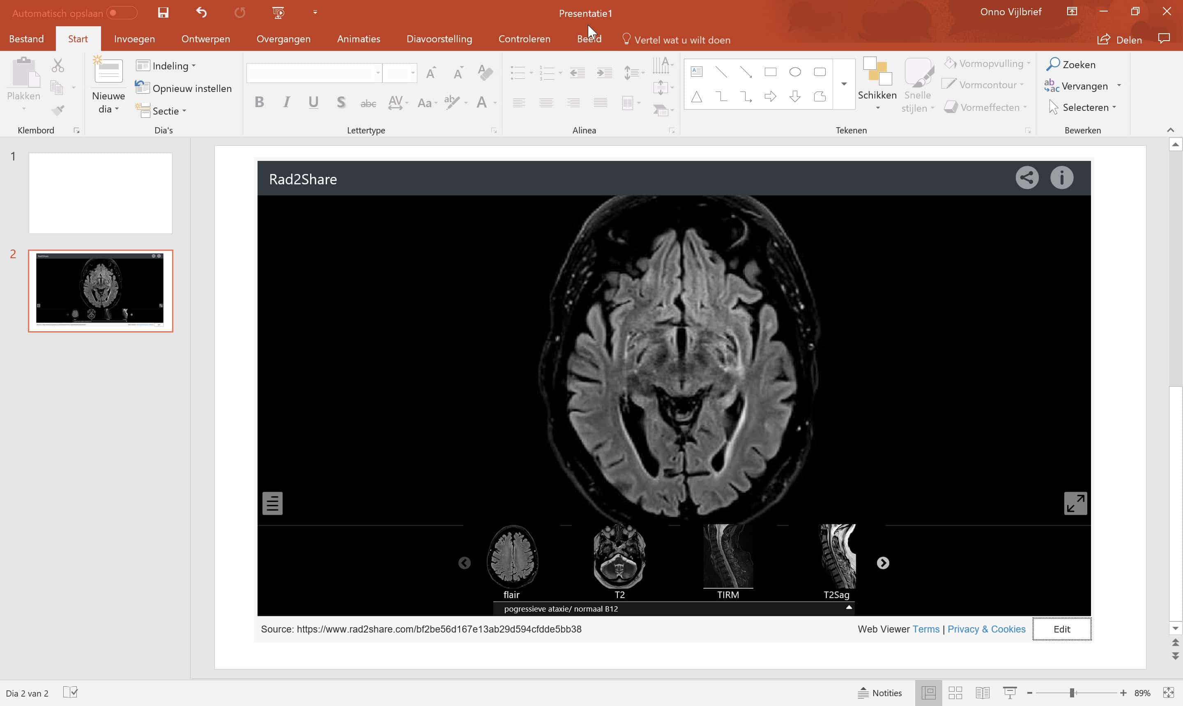Go to previous series arrow

464,563
